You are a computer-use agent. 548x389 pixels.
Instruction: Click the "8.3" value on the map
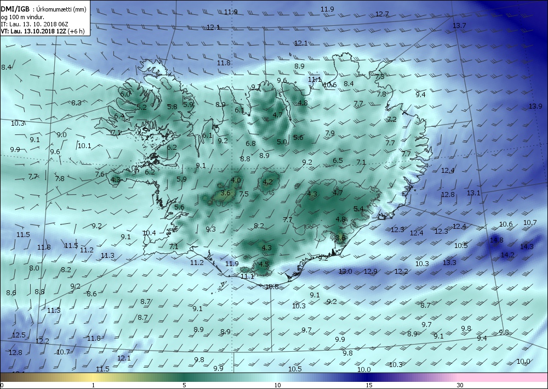coord(76,103)
